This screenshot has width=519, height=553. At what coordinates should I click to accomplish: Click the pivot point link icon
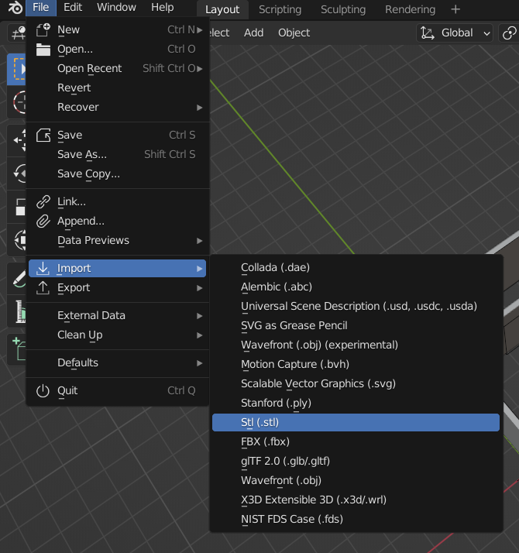[509, 33]
